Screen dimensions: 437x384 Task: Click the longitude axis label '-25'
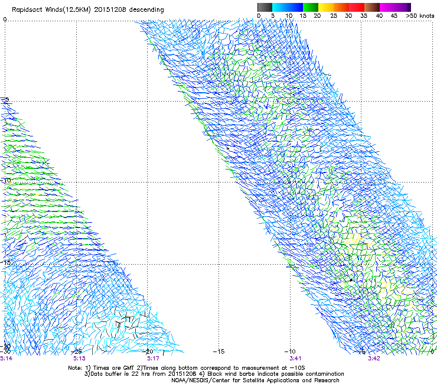[x=76, y=352]
